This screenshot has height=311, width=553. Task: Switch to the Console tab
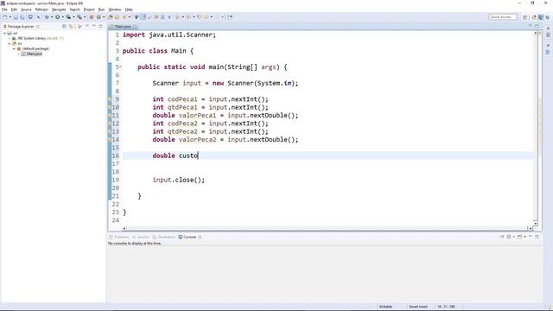coord(190,237)
